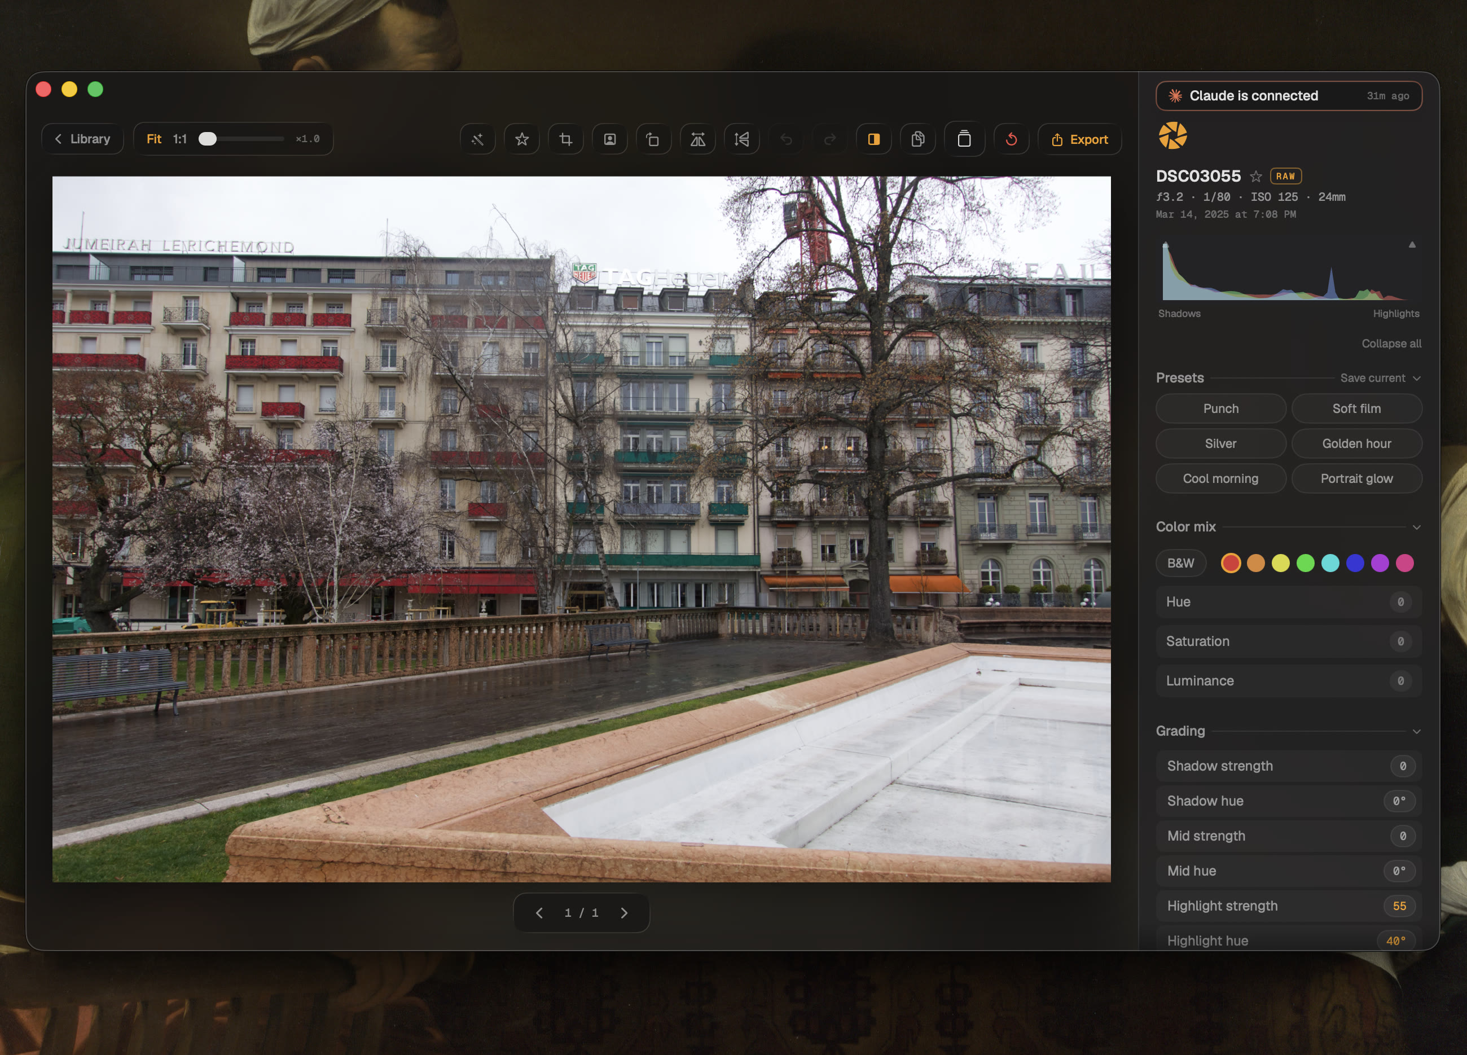This screenshot has width=1467, height=1055.
Task: Star the DSC03055 photo in info panel
Action: tap(1255, 176)
